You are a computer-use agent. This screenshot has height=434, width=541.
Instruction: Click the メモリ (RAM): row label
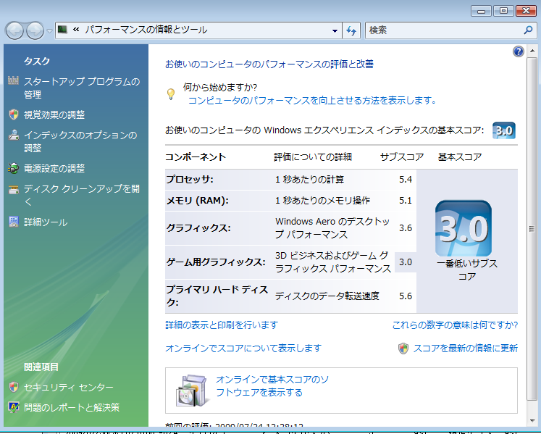[x=198, y=201]
